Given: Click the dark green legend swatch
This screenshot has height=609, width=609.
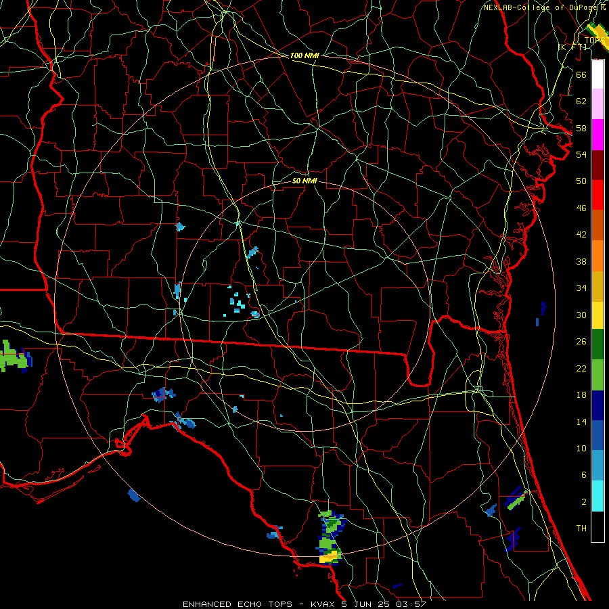Looking at the screenshot, I should (x=597, y=344).
